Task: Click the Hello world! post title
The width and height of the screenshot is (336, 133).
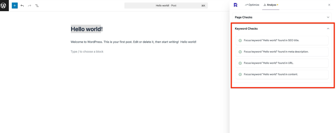Action: (87, 29)
